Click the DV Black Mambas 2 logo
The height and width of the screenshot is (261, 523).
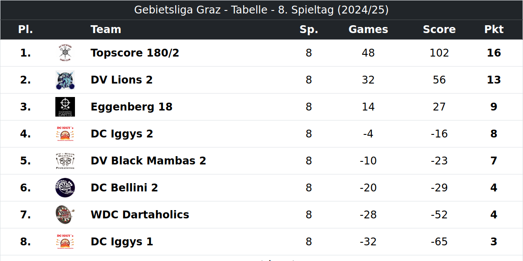65,161
